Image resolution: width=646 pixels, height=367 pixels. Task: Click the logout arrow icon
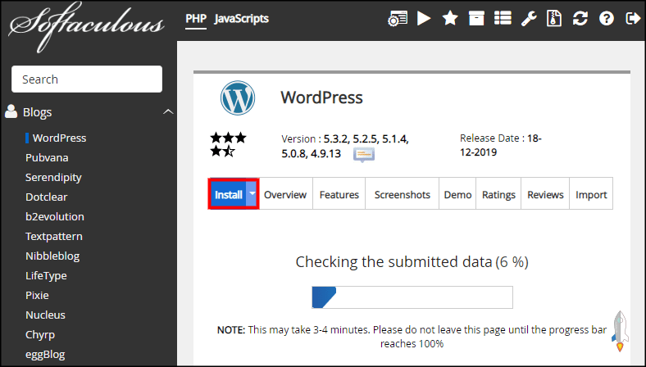point(633,19)
